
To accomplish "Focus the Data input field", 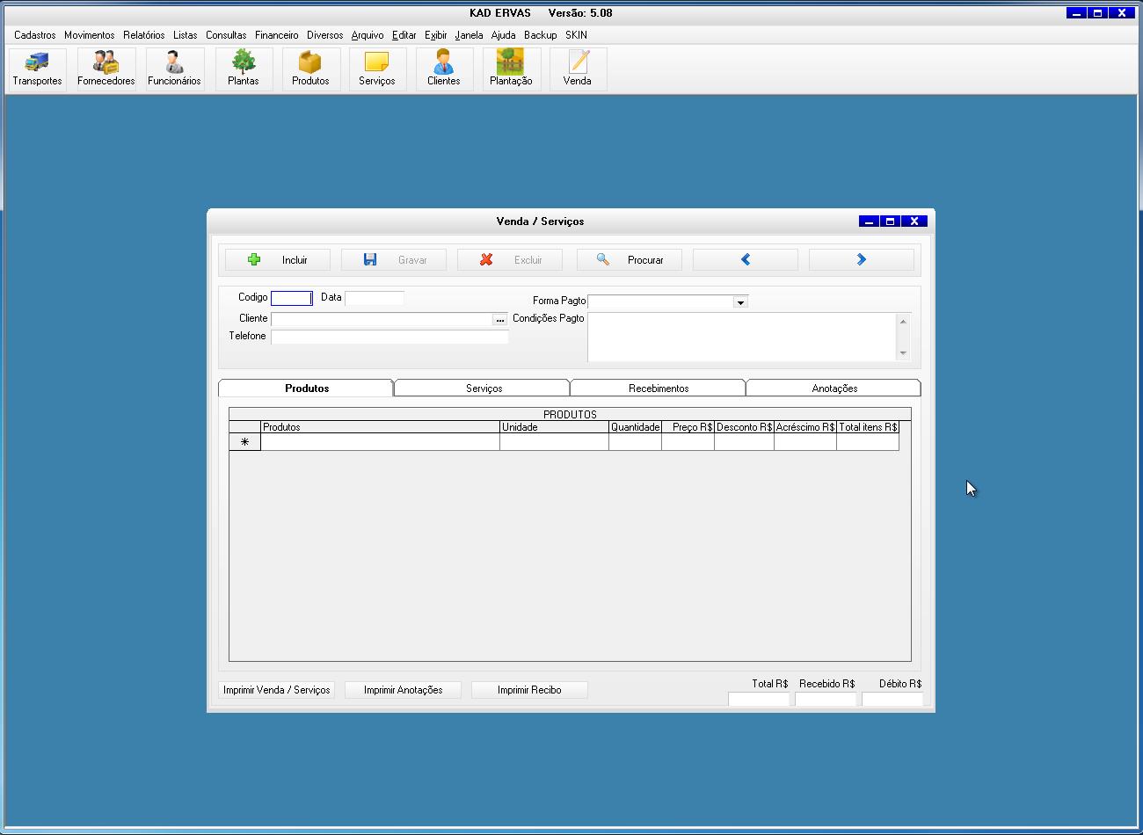I will point(375,298).
